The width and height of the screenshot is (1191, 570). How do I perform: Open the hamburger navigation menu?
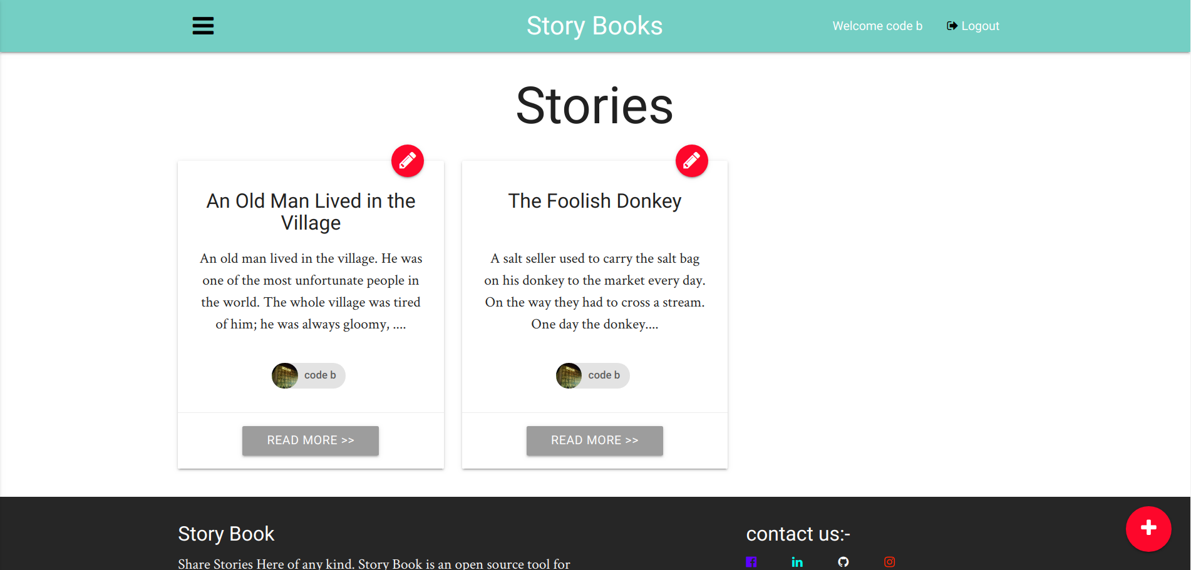point(202,26)
